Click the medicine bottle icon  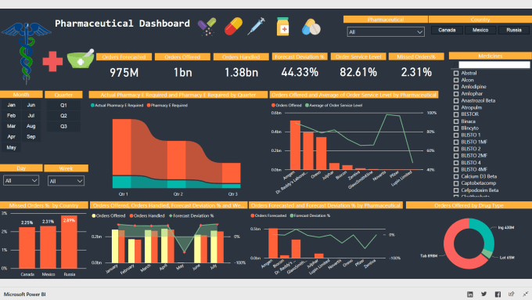[x=283, y=27]
